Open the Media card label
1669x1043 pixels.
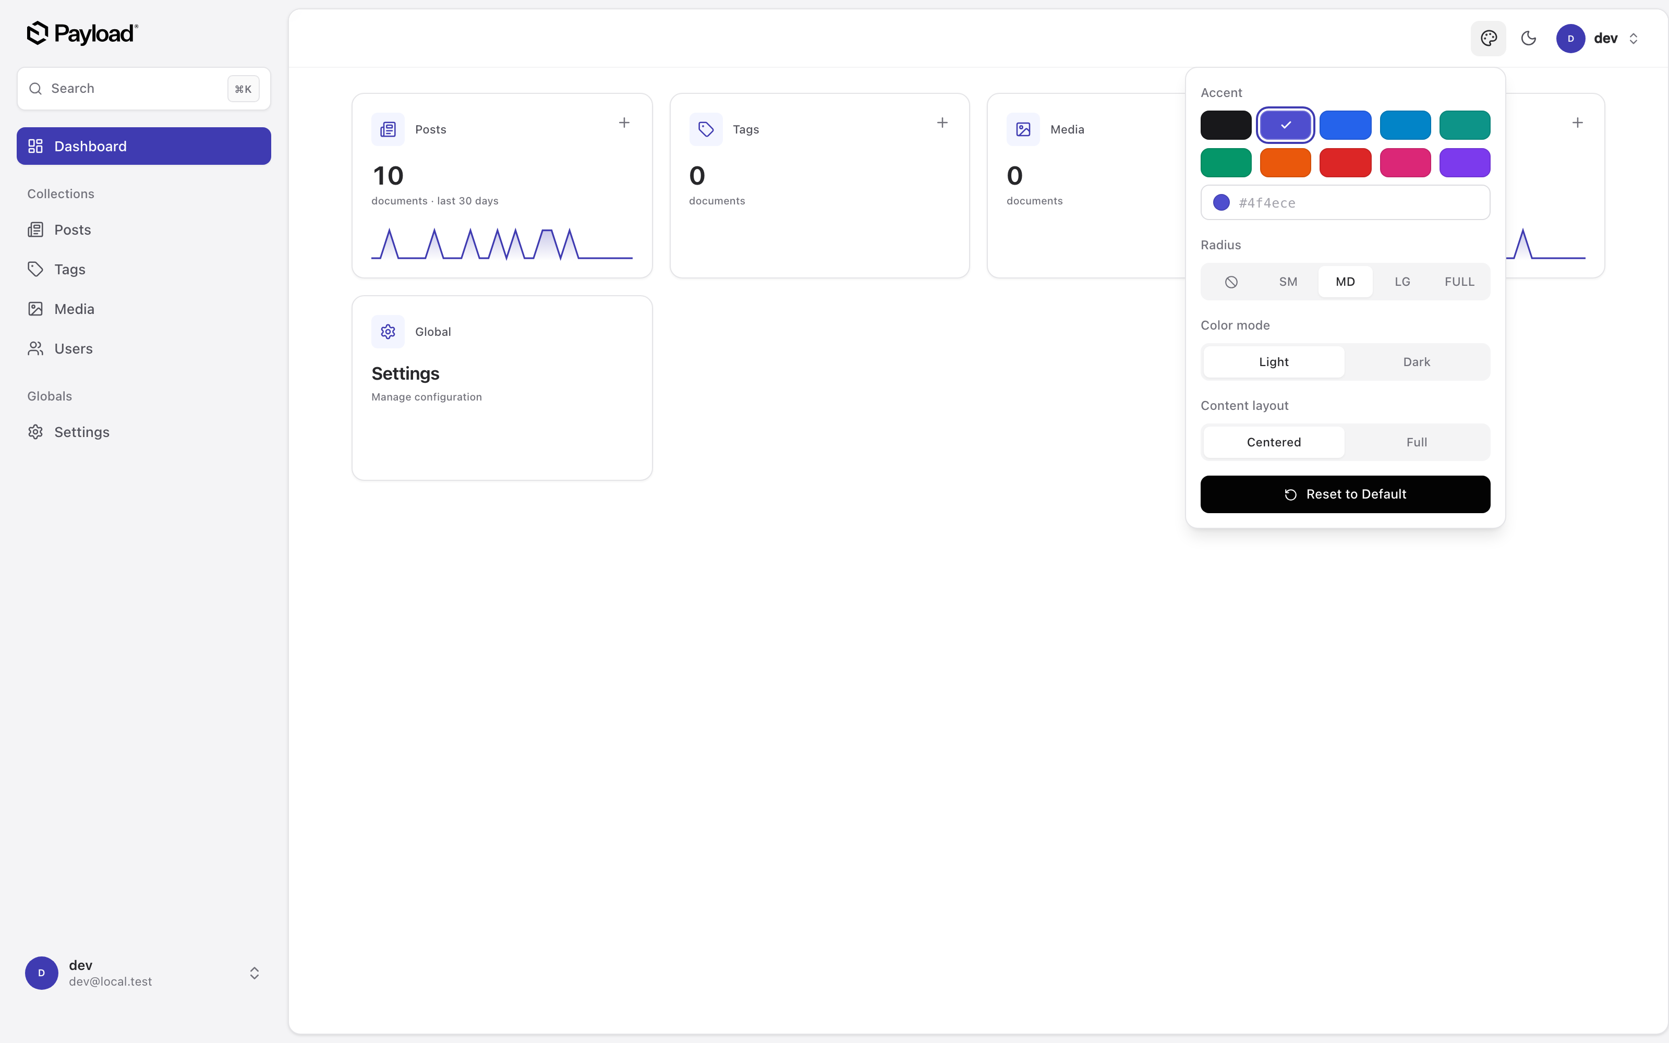[x=1067, y=130]
